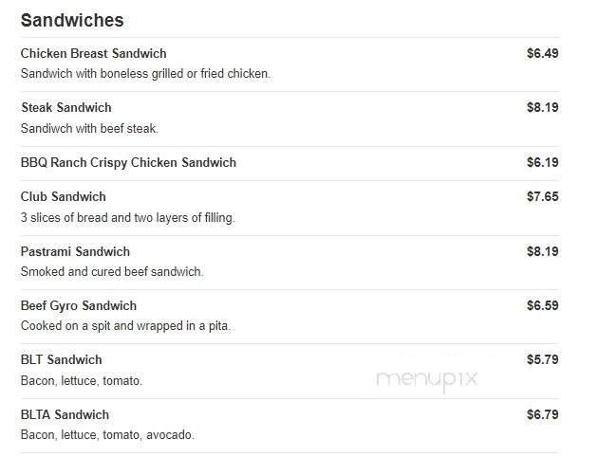Click the $5.79 BLT price
This screenshot has width=597, height=457.
pyautogui.click(x=542, y=359)
